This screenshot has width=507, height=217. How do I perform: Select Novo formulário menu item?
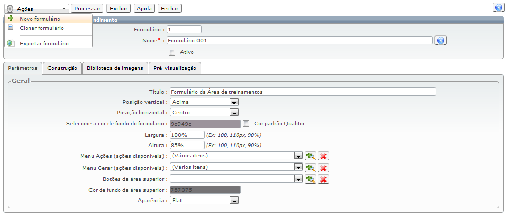pos(48,19)
